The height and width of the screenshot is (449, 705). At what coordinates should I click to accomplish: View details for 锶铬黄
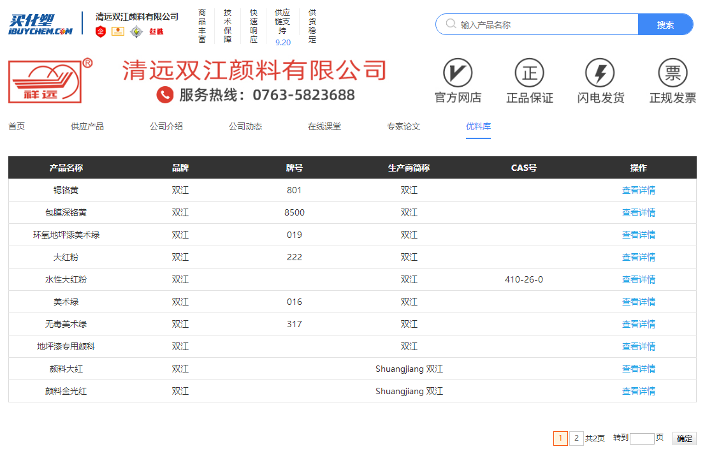639,190
